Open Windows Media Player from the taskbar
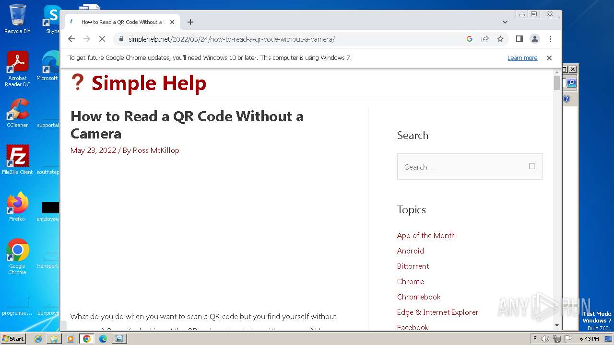 tap(71, 339)
